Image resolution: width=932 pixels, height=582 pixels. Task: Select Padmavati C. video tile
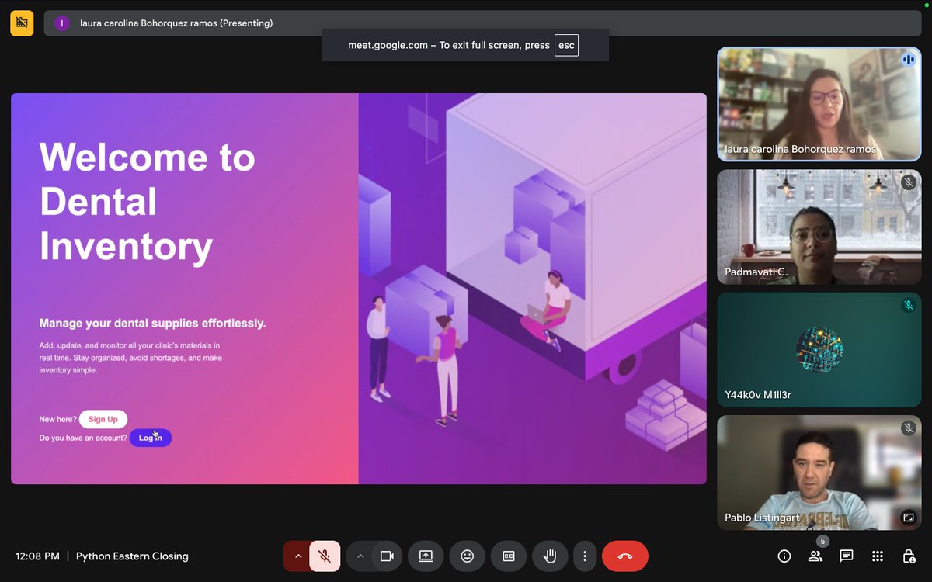[819, 227]
